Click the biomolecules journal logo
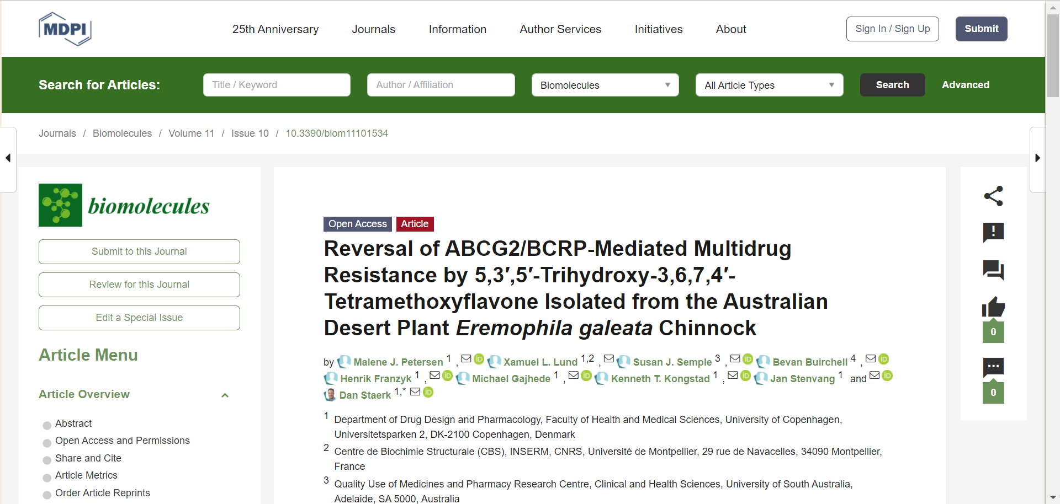This screenshot has height=504, width=1060. coord(124,205)
